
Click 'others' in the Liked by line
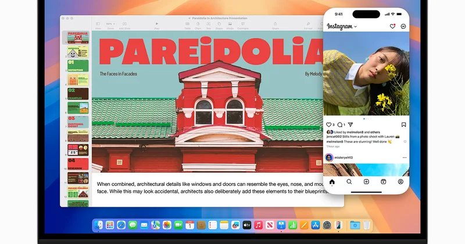pos(375,132)
